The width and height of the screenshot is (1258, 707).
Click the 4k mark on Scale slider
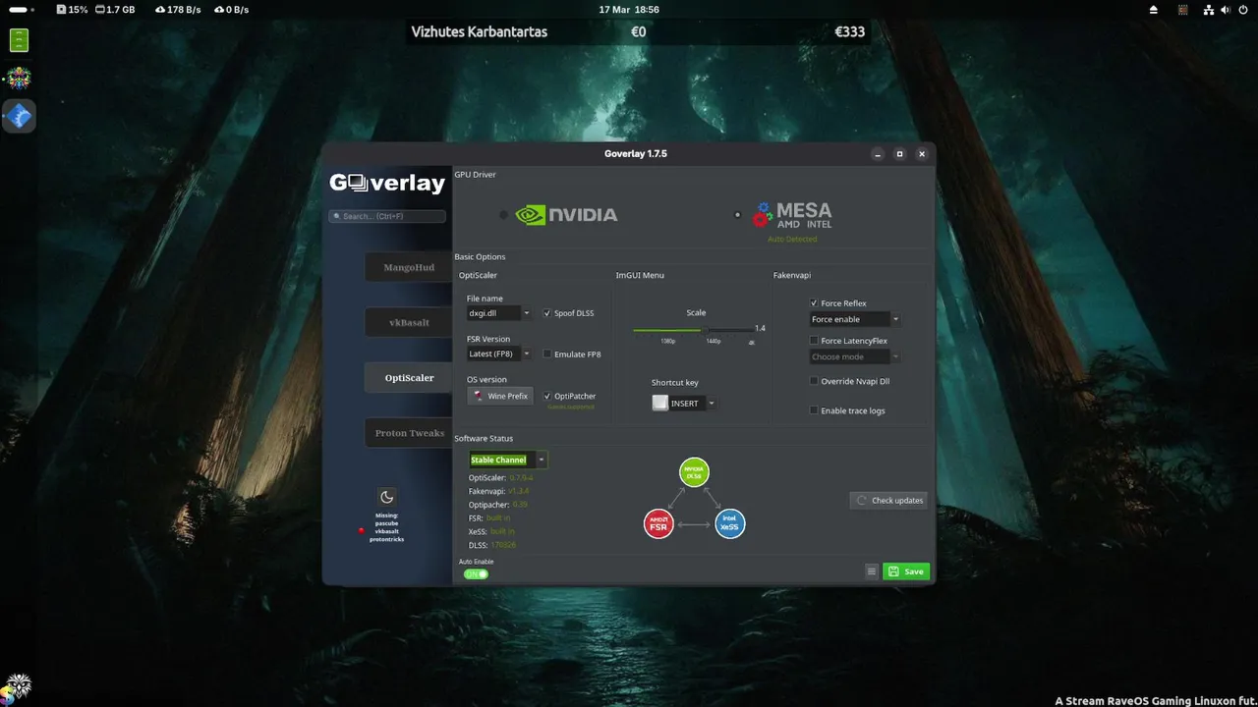pos(752,342)
